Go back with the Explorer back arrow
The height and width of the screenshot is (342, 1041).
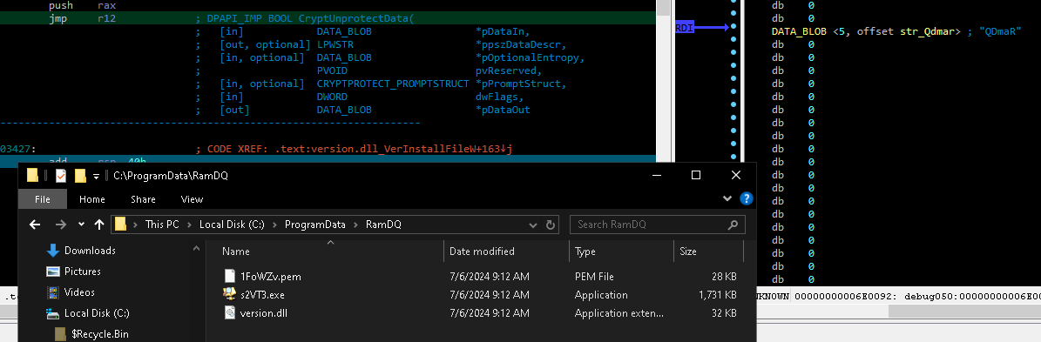[x=35, y=225]
